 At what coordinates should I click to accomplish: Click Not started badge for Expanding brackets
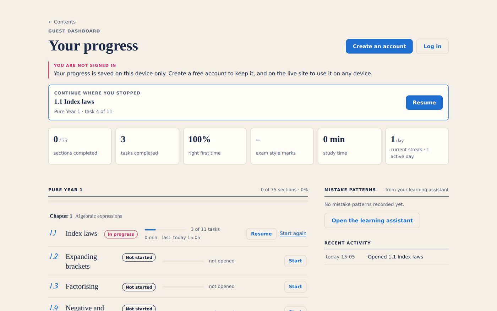tap(139, 257)
